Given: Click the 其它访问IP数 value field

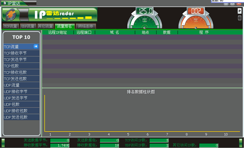Looking at the screenshot, I should click(x=209, y=146).
